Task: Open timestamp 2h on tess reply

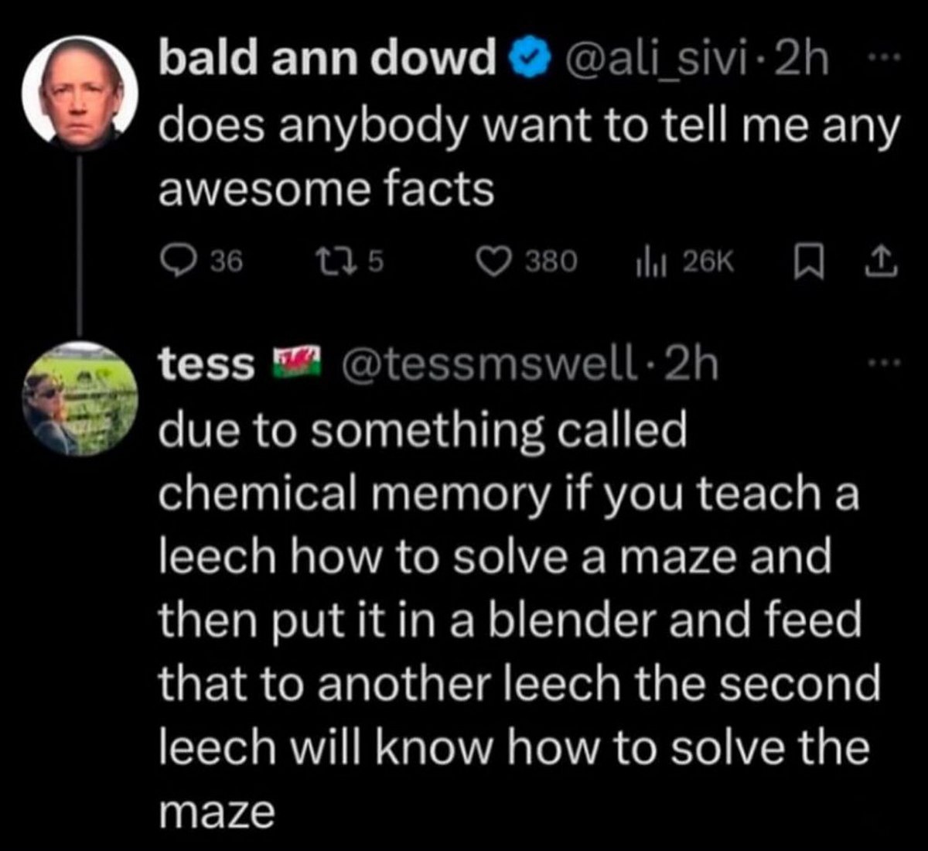Action: (691, 364)
